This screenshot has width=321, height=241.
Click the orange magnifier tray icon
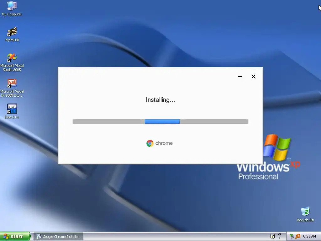pos(298,236)
